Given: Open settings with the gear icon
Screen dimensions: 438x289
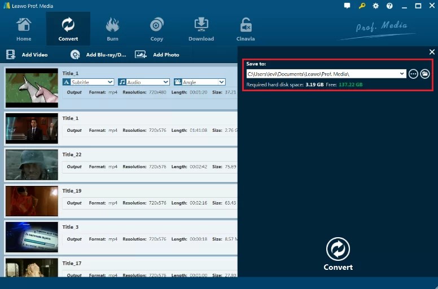Looking at the screenshot, I should pyautogui.click(x=376, y=6).
